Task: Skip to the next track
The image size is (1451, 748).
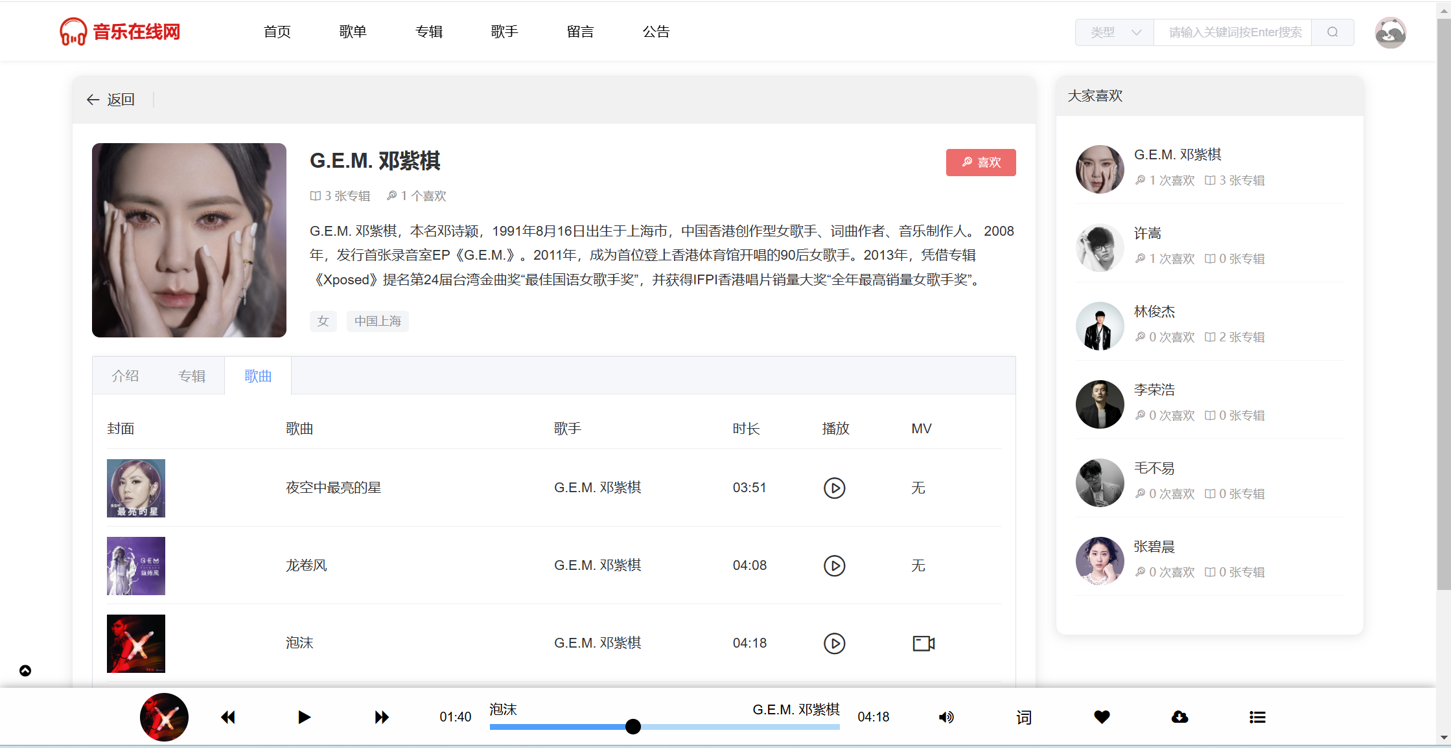Action: click(382, 717)
